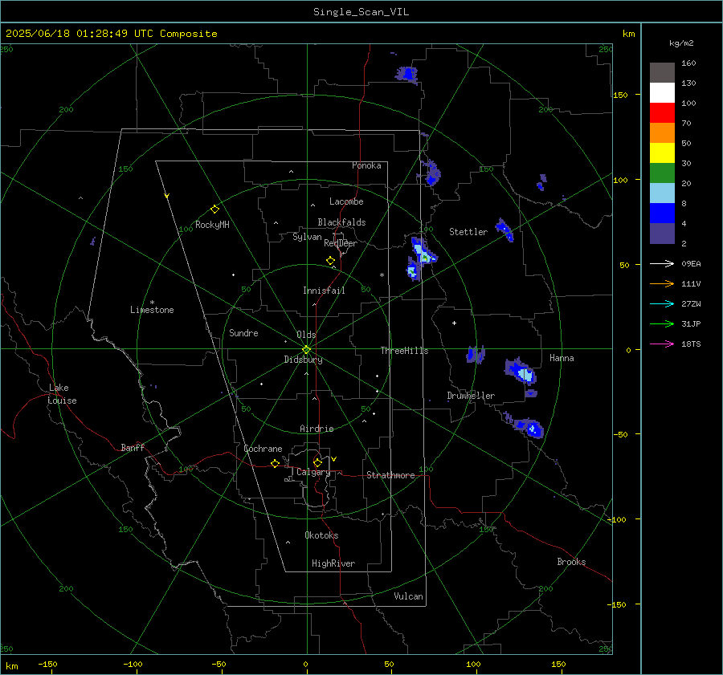Click the Lacombe city label
This screenshot has width=723, height=675.
346,201
